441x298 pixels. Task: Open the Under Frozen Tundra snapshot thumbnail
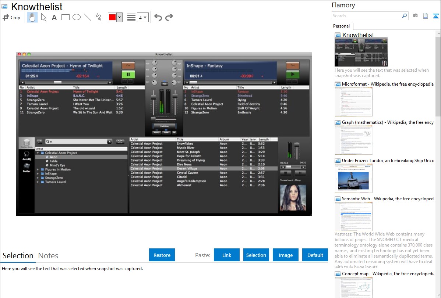pyautogui.click(x=353, y=178)
